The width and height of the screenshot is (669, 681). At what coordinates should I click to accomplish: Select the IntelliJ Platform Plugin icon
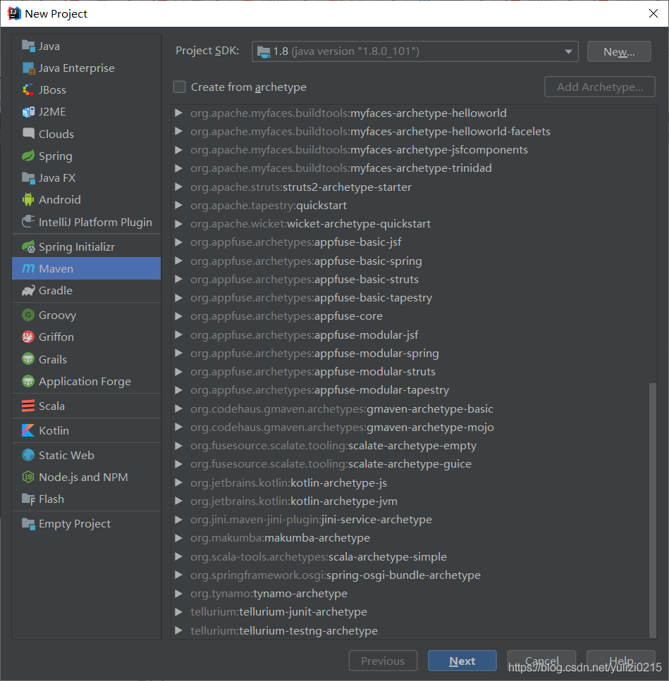click(x=29, y=221)
